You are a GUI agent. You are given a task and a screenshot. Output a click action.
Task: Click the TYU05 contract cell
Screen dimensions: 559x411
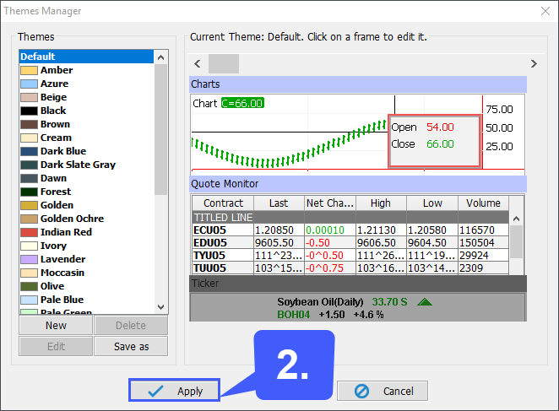223,256
